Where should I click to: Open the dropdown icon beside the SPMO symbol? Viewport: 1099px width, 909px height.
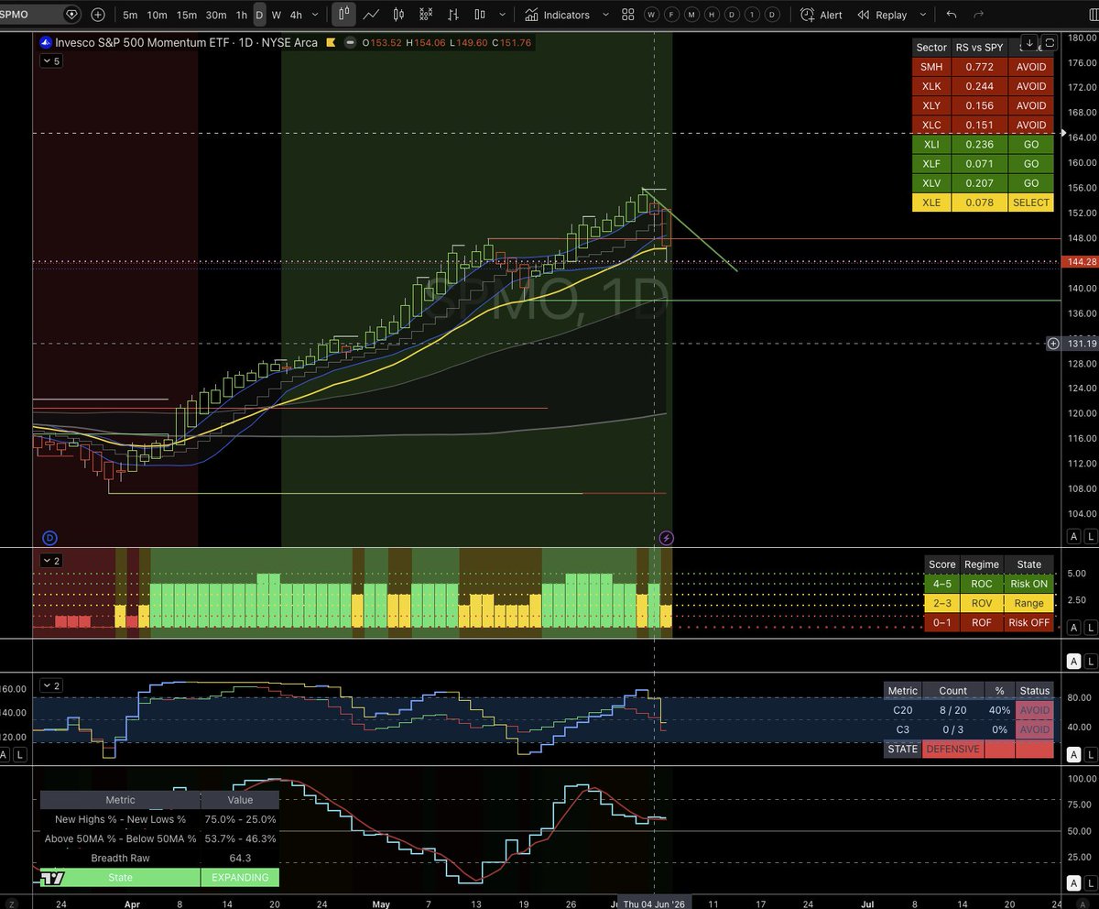[x=72, y=15]
